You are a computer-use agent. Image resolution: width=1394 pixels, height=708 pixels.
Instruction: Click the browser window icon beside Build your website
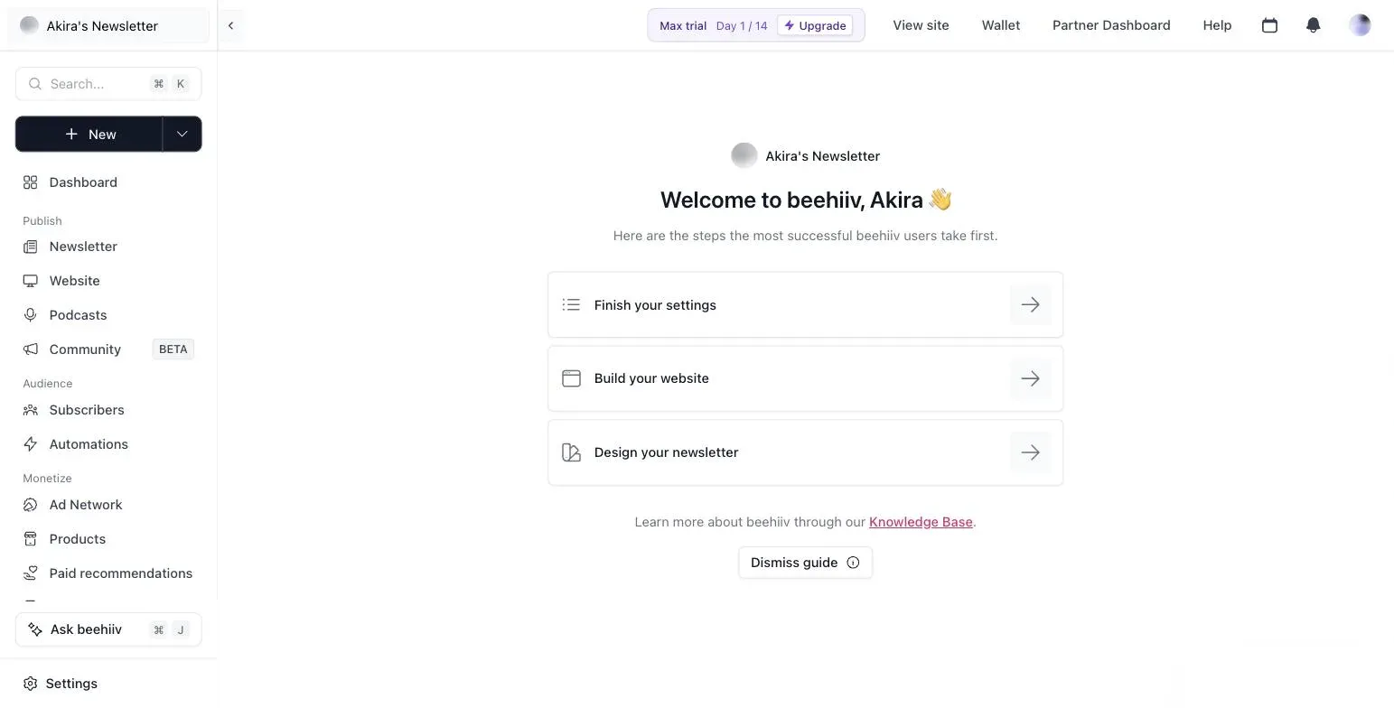pyautogui.click(x=571, y=378)
